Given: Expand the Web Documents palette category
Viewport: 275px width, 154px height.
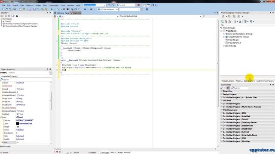Looking at the screenshot, I should (x=221, y=110).
